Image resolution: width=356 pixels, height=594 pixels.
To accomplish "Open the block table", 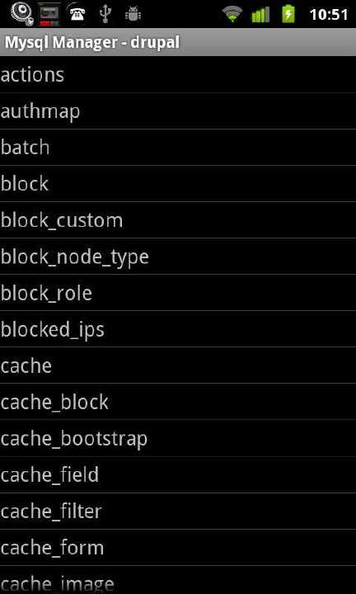I will 178,184.
